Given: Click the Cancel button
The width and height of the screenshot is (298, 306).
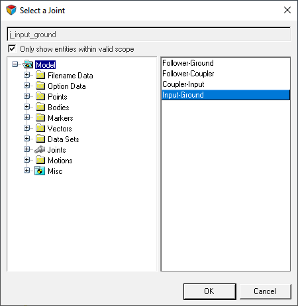Looking at the screenshot, I should [265, 291].
